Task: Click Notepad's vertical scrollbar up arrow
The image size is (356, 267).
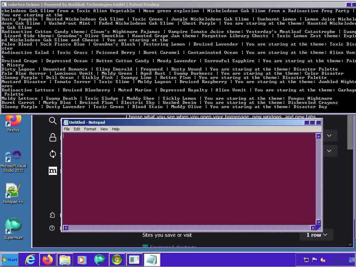Action: 318,136
